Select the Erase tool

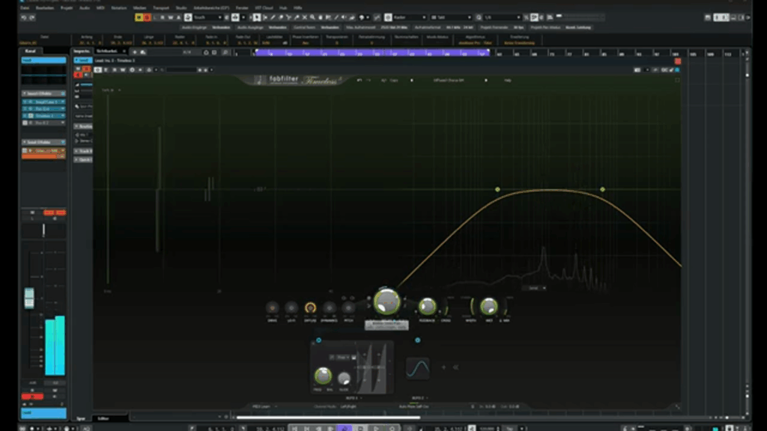281,18
